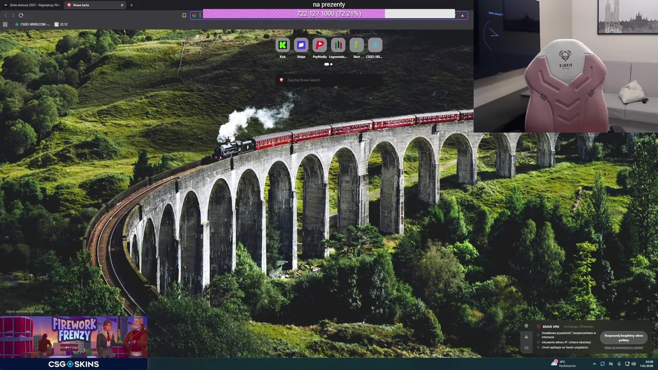Screen dimensions: 658x370
Task: Click the sync update tray icon
Action: 602,364
